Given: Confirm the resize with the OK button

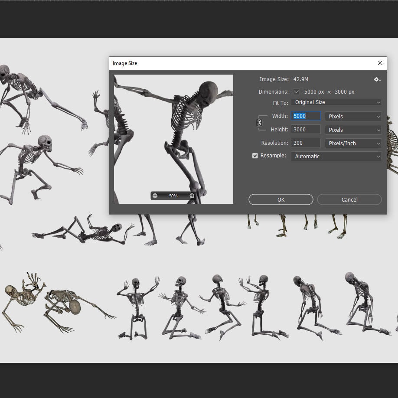Looking at the screenshot, I should click(x=281, y=199).
